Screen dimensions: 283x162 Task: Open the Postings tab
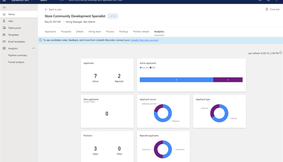pos(124,32)
